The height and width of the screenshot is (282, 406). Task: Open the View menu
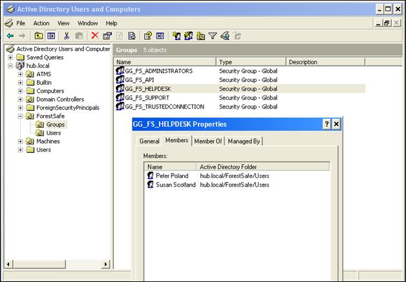(x=63, y=23)
